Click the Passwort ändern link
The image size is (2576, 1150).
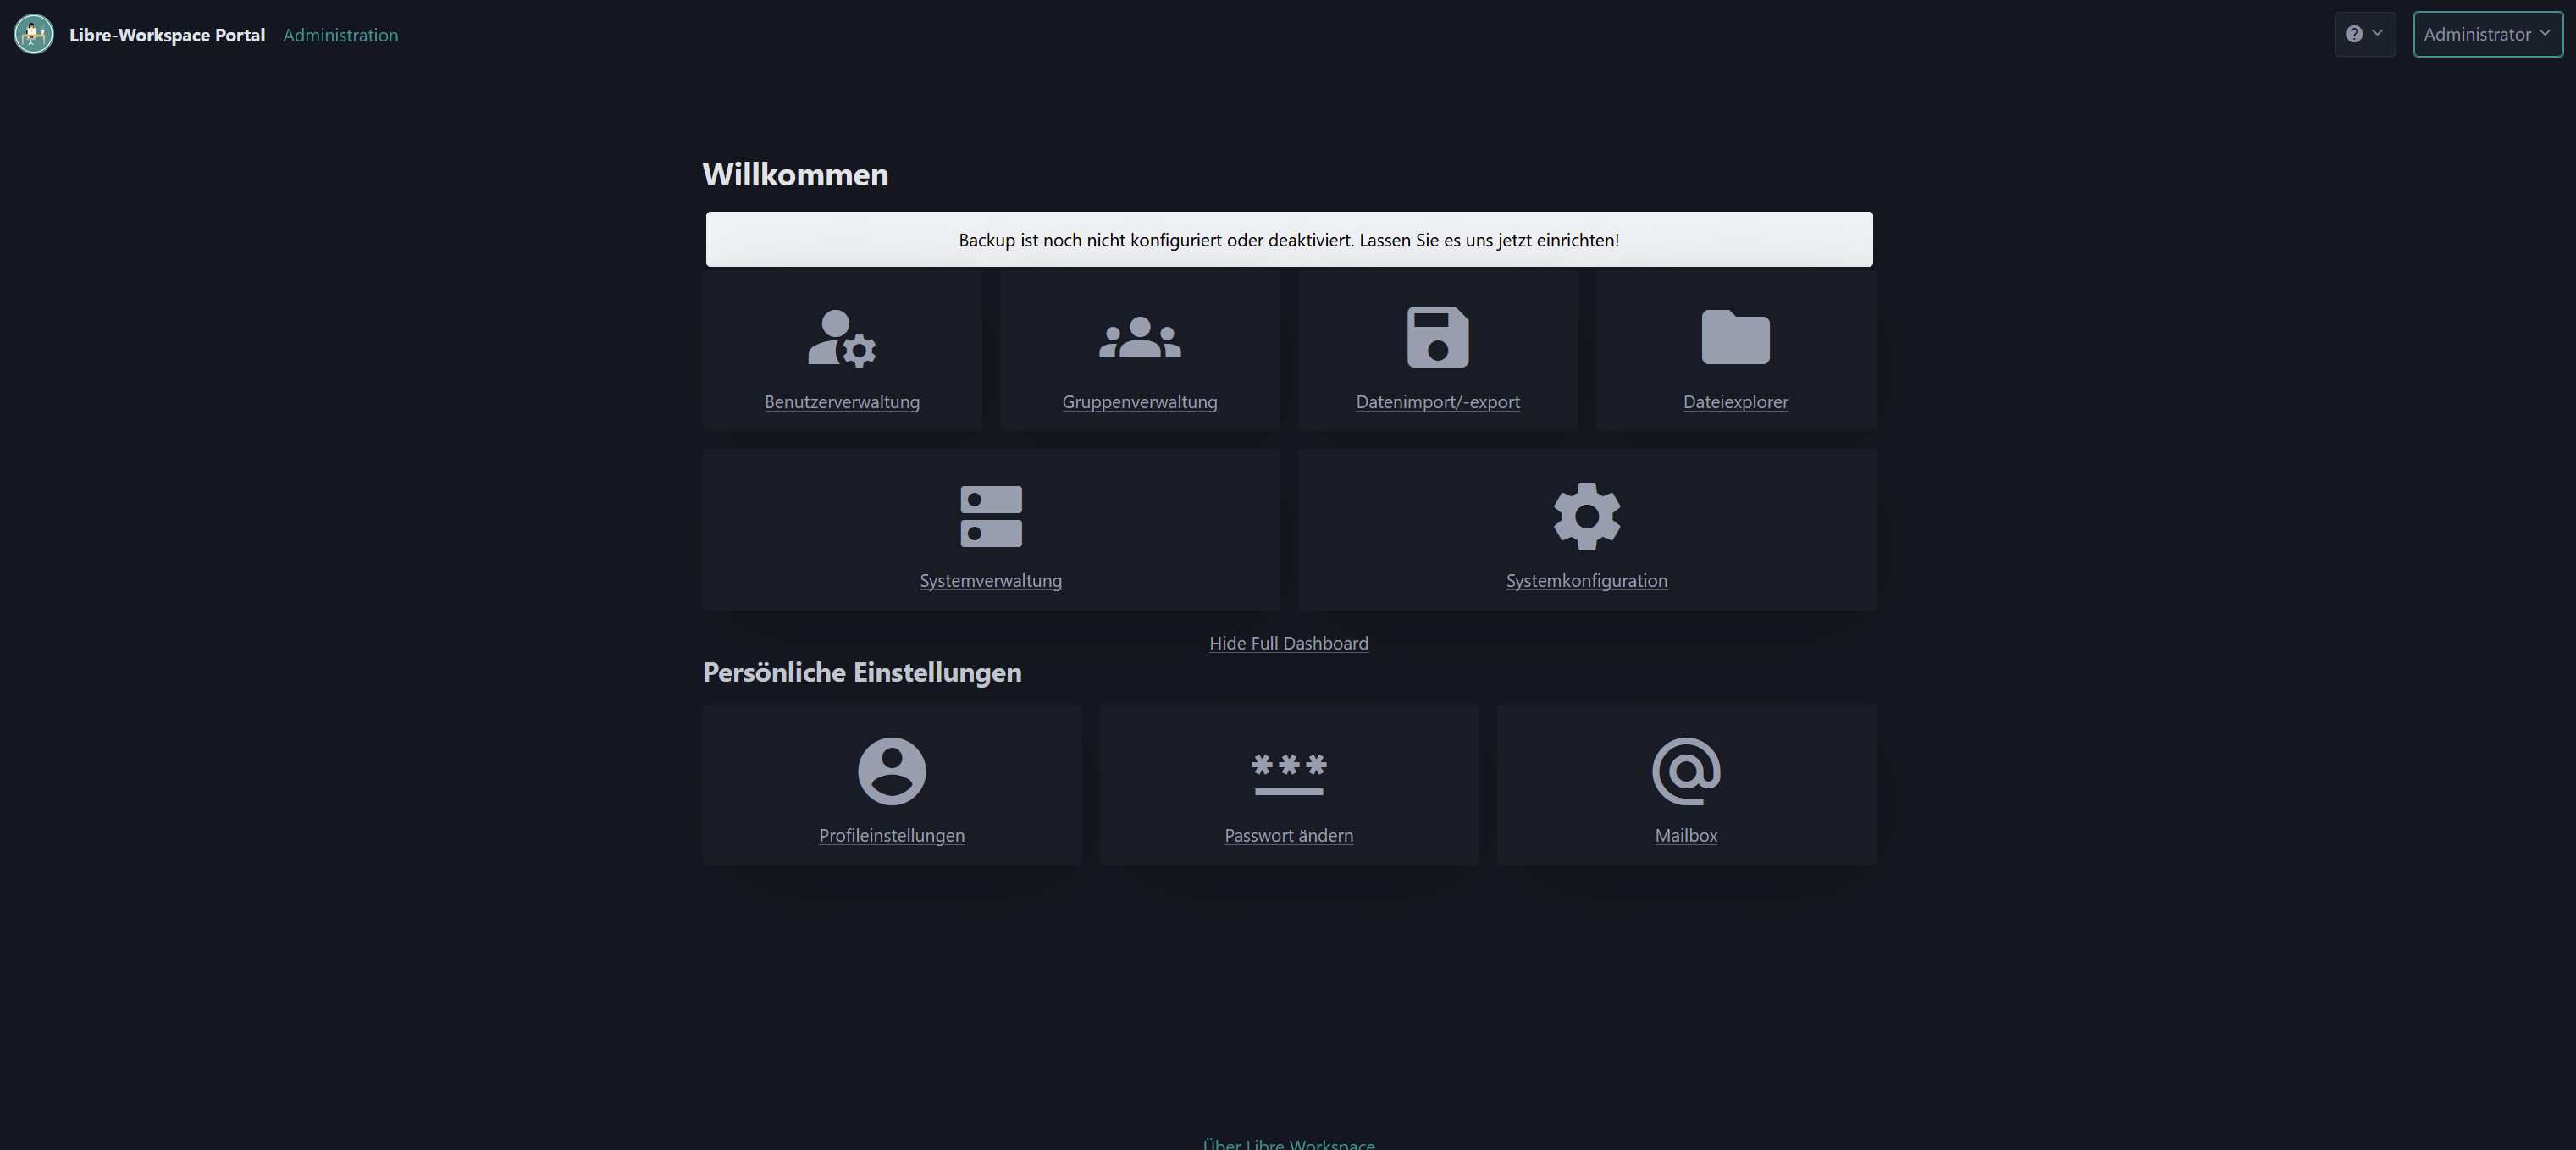click(x=1289, y=835)
